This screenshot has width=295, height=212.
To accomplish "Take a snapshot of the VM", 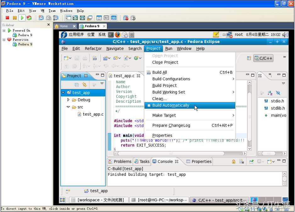I will pos(41,18).
